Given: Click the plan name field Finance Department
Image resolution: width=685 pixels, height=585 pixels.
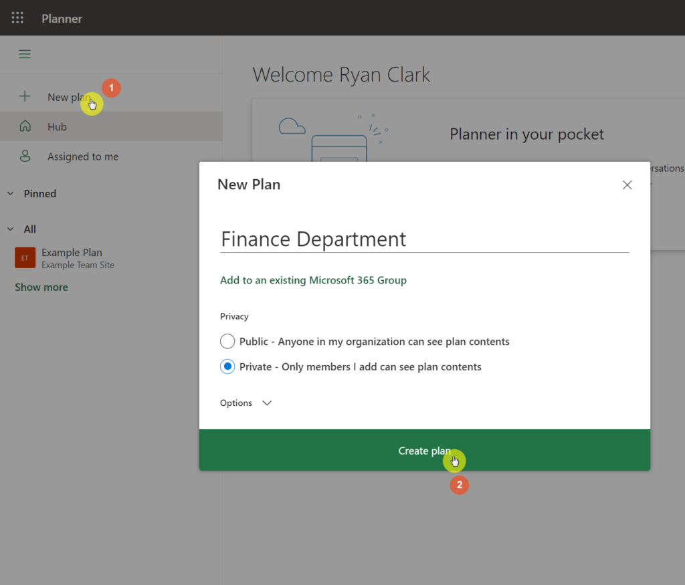Looking at the screenshot, I should (425, 239).
